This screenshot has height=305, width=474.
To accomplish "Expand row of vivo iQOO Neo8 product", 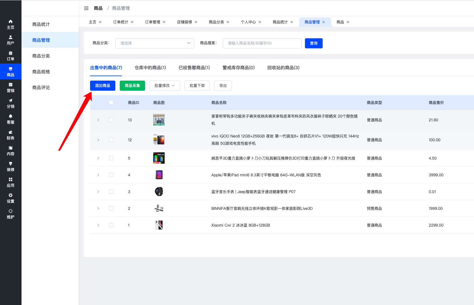I will [x=98, y=140].
